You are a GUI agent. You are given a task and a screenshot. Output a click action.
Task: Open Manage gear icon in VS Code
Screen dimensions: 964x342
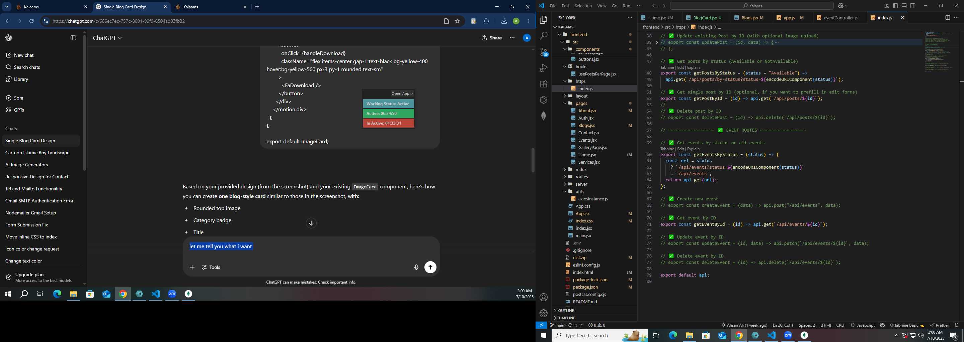tap(543, 313)
